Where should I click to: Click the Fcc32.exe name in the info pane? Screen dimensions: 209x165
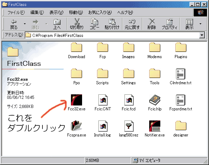[18, 79]
